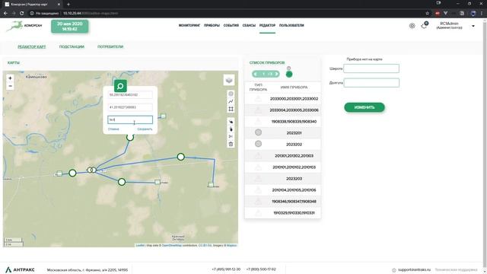This screenshot has height=274, width=487.
Task: Click the popup latitude field at top
Action: pyautogui.click(x=130, y=94)
